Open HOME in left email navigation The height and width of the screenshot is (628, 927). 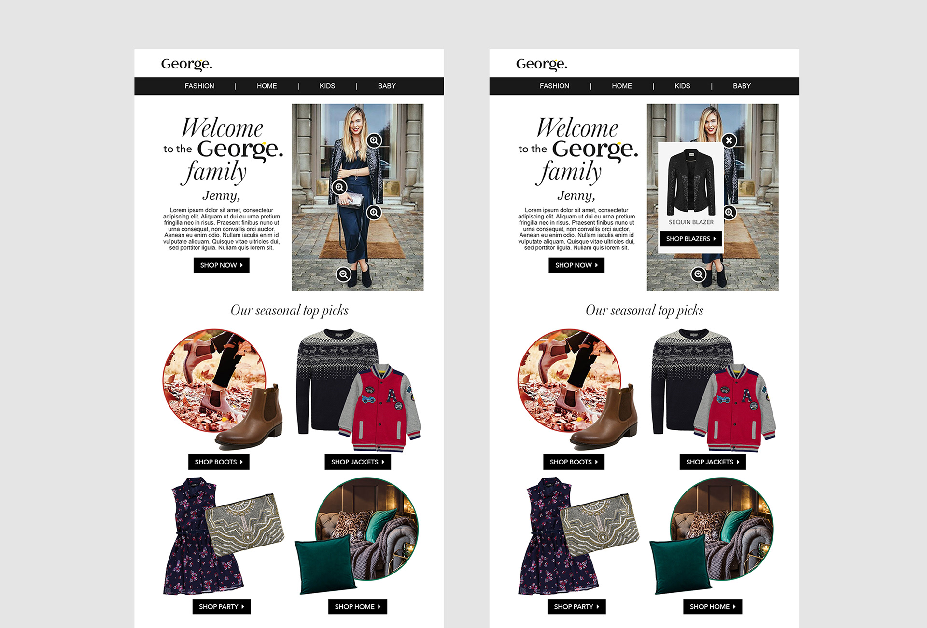click(x=267, y=86)
